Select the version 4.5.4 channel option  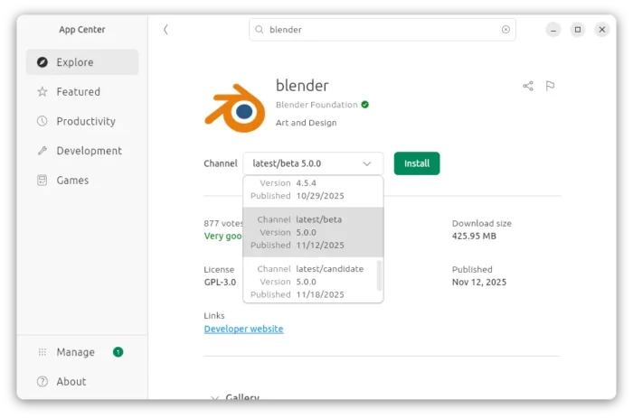pyautogui.click(x=310, y=189)
